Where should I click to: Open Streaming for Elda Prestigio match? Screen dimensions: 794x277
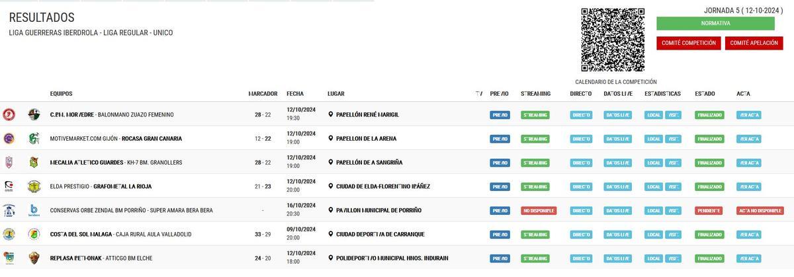(535, 186)
